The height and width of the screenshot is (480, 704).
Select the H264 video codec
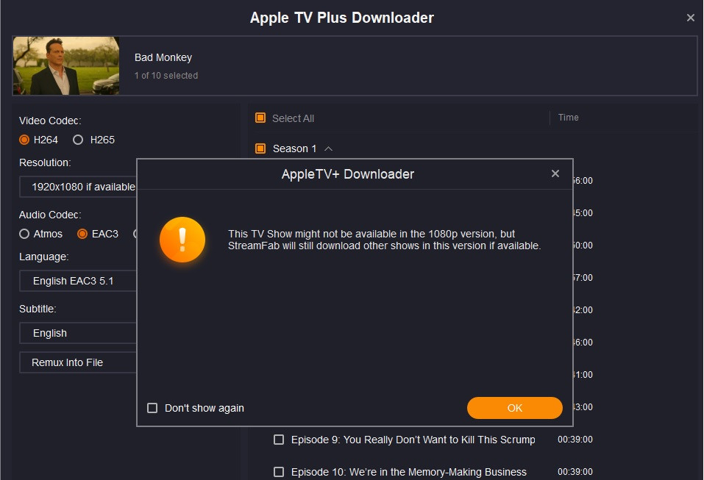(24, 140)
